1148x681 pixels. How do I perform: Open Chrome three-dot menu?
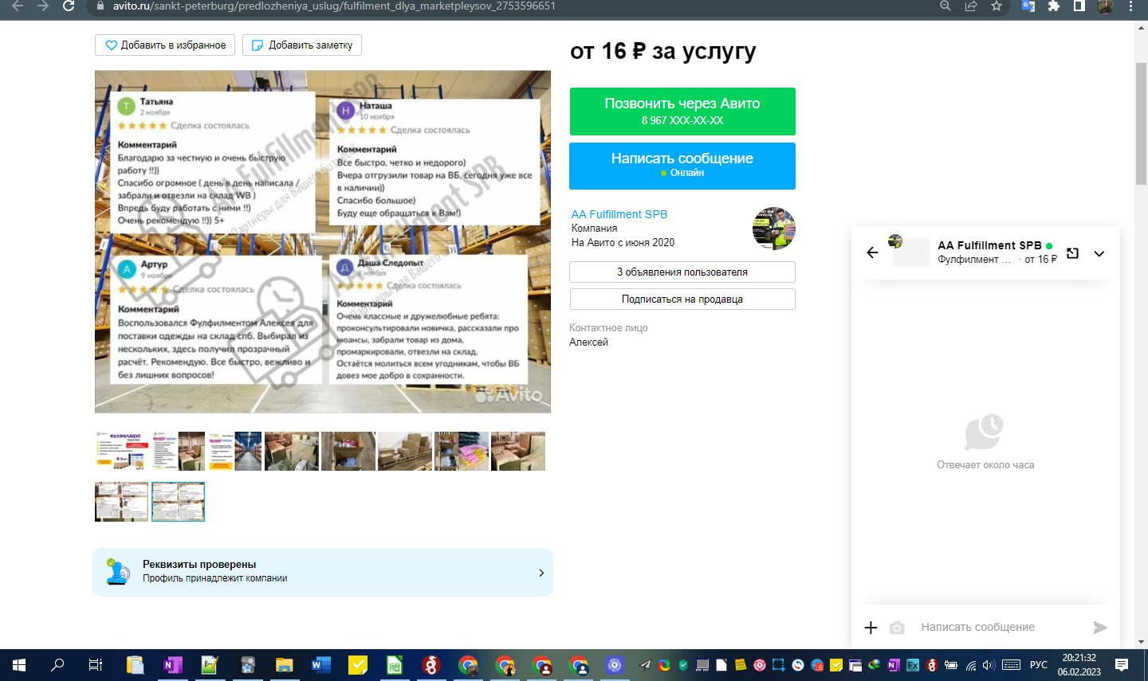point(1130,6)
